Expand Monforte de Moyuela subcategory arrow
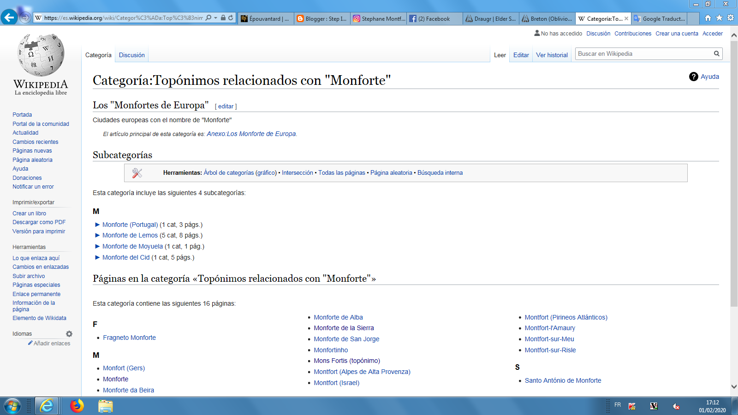The image size is (738, 415). click(x=97, y=246)
